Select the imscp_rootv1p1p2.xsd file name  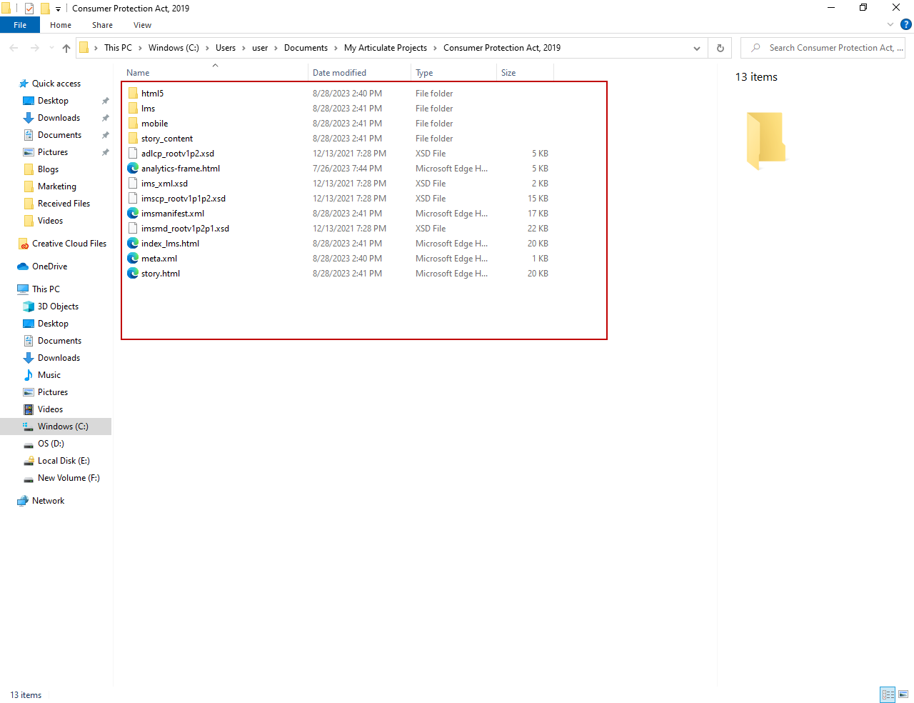click(x=183, y=199)
